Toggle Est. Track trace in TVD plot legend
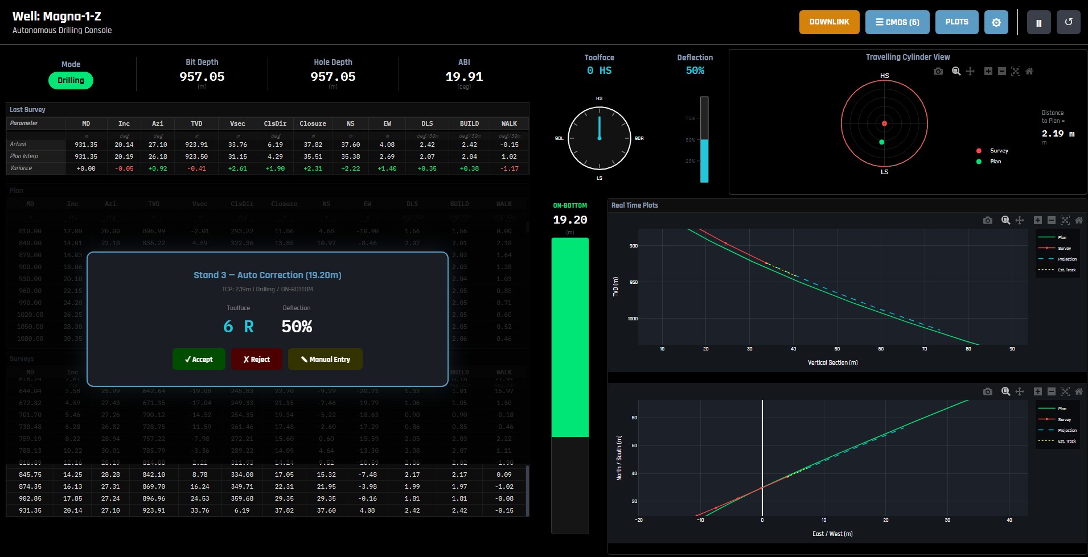 click(x=1057, y=270)
